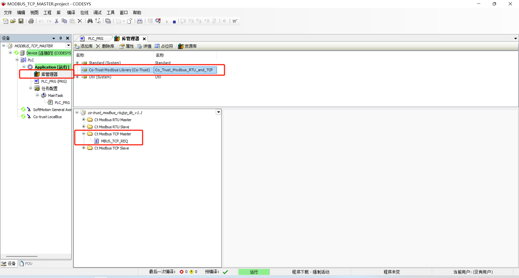The width and height of the screenshot is (519, 278).
Task: Select MainTask in the device tree
Action: point(55,96)
